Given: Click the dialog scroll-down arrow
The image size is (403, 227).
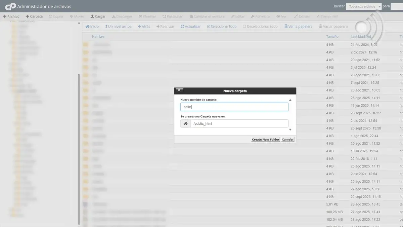Looking at the screenshot, I should 290,130.
